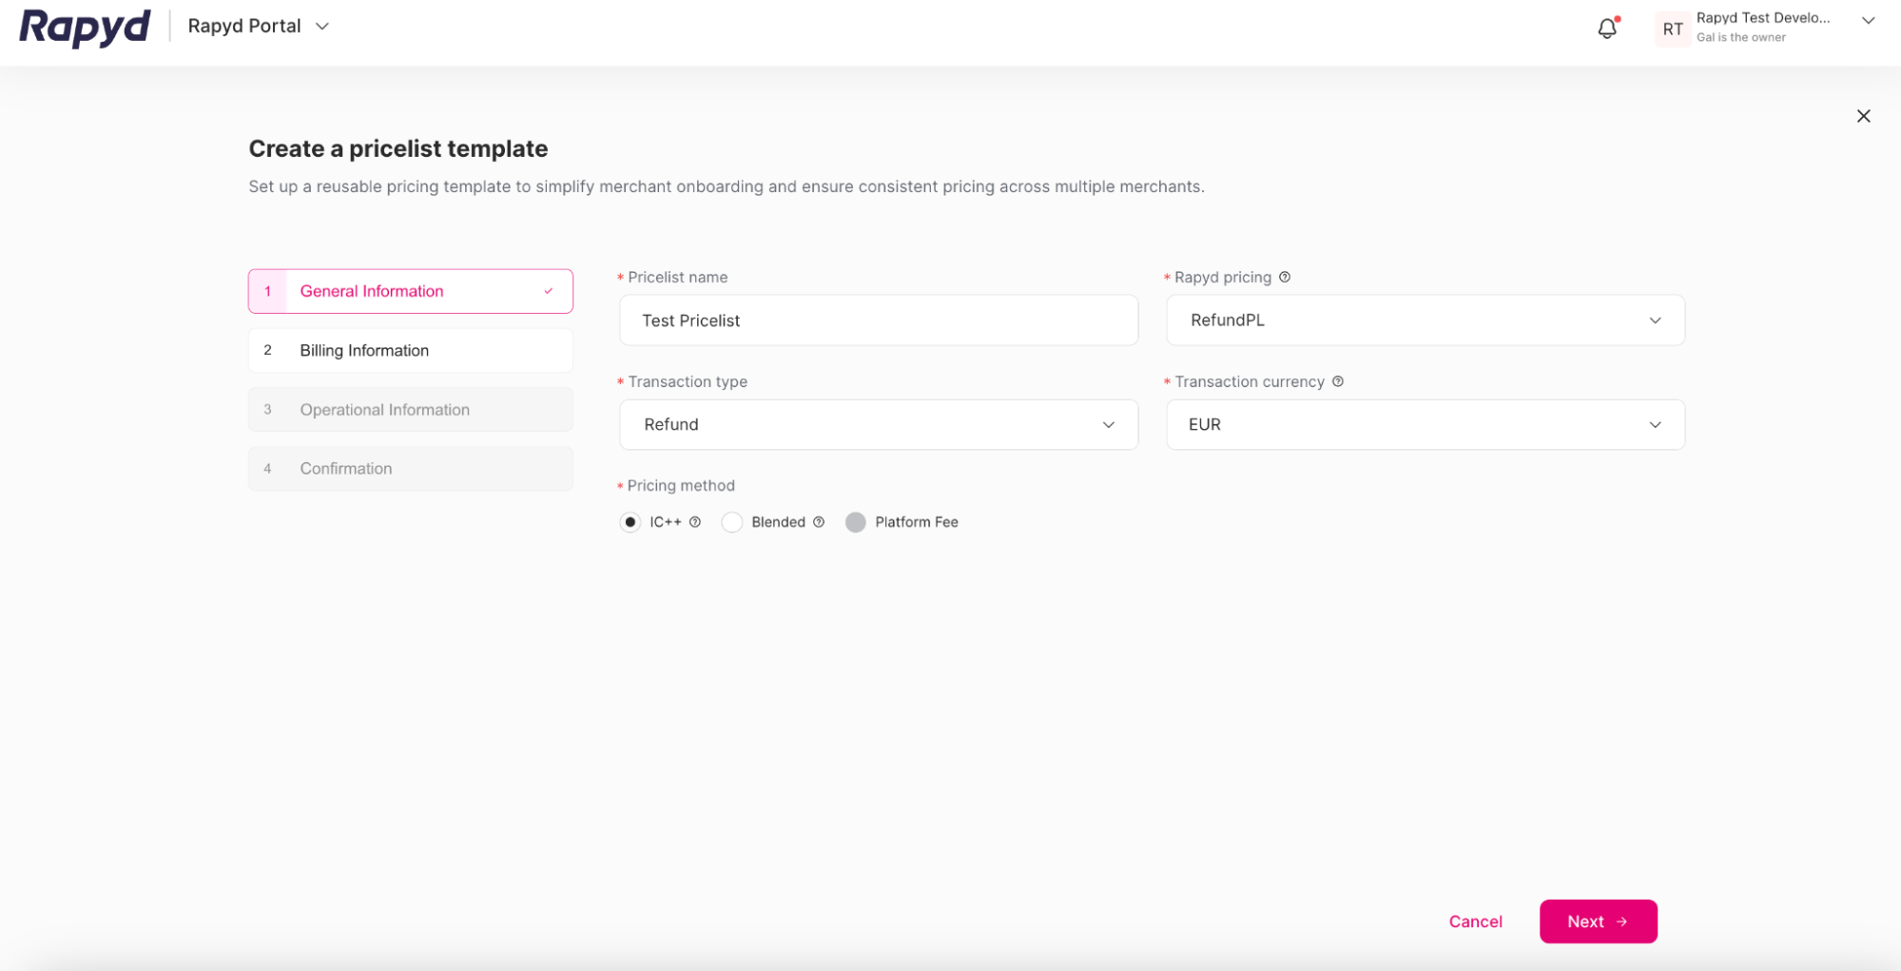Click the notification red dot indicator
Viewport: 1901px width, 971px height.
(1616, 19)
